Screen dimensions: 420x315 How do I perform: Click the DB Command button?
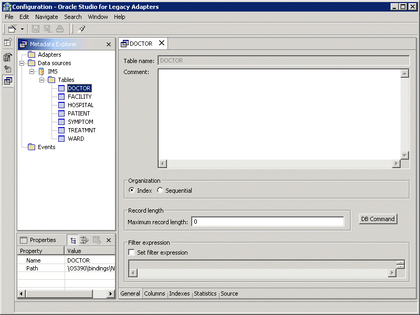(378, 219)
